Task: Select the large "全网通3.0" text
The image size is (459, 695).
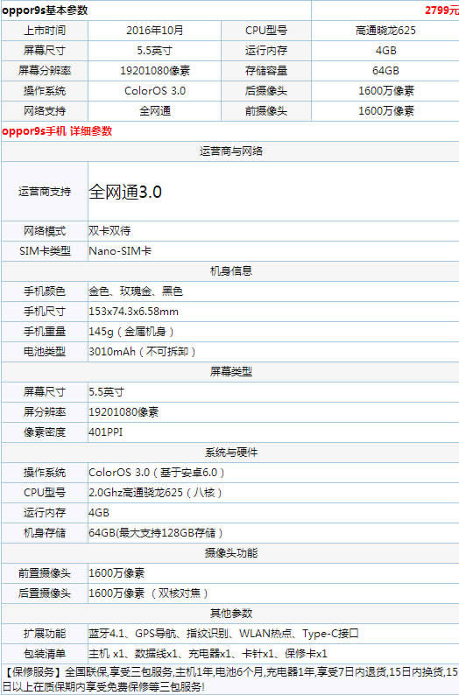Action: coord(125,192)
